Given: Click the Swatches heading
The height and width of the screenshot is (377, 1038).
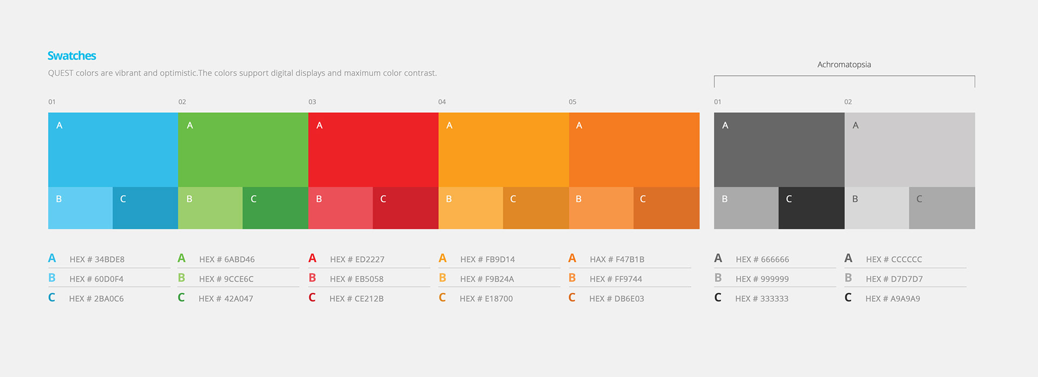Looking at the screenshot, I should (72, 56).
